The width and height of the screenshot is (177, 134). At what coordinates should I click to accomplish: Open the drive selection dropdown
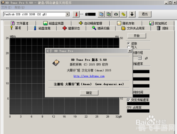pyautogui.click(x=67, y=14)
